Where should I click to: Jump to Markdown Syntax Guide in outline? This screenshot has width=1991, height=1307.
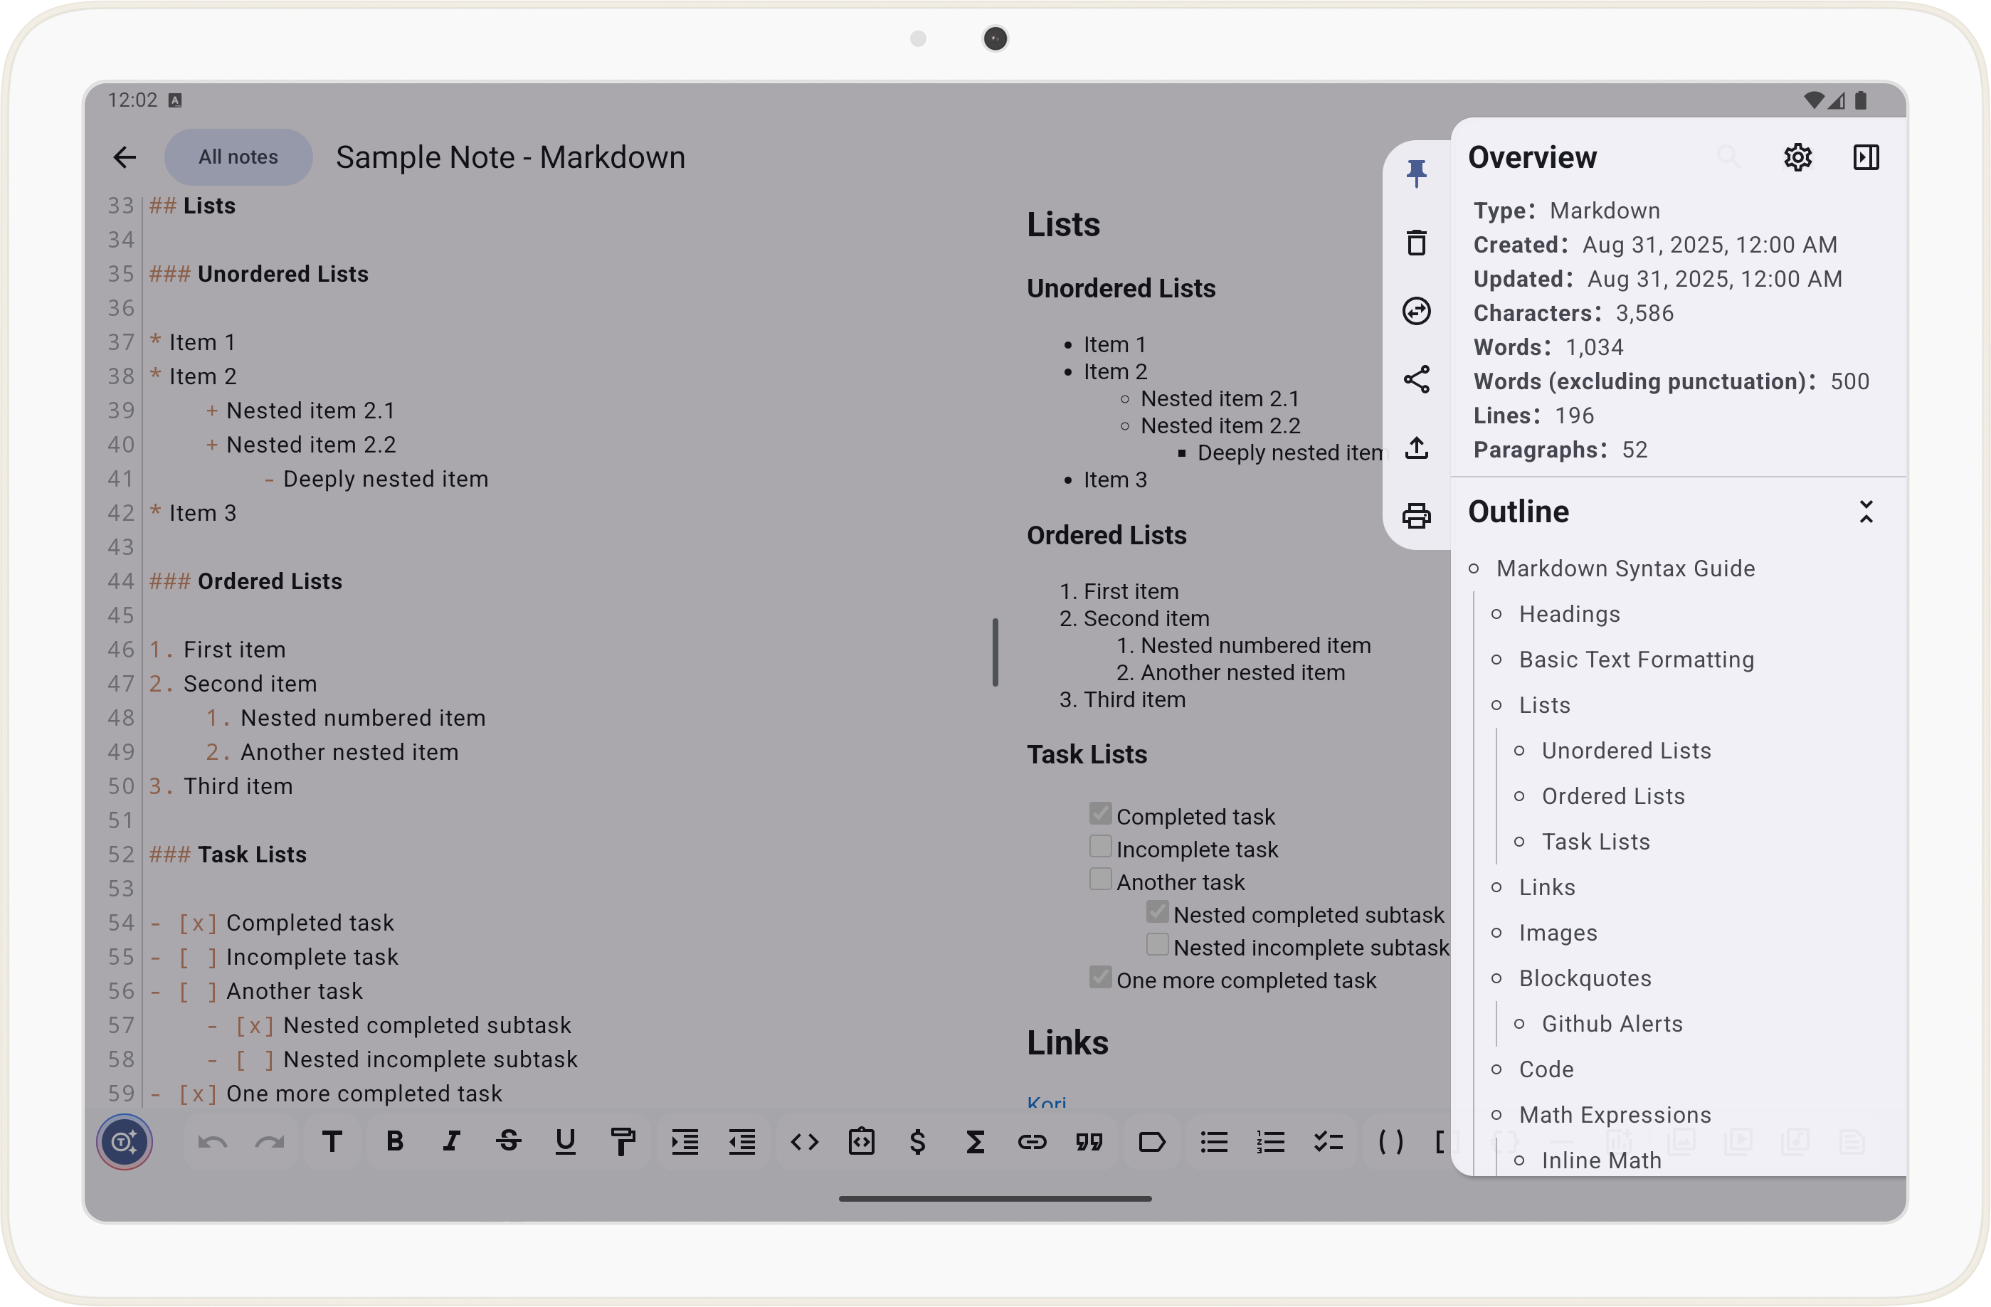point(1625,568)
